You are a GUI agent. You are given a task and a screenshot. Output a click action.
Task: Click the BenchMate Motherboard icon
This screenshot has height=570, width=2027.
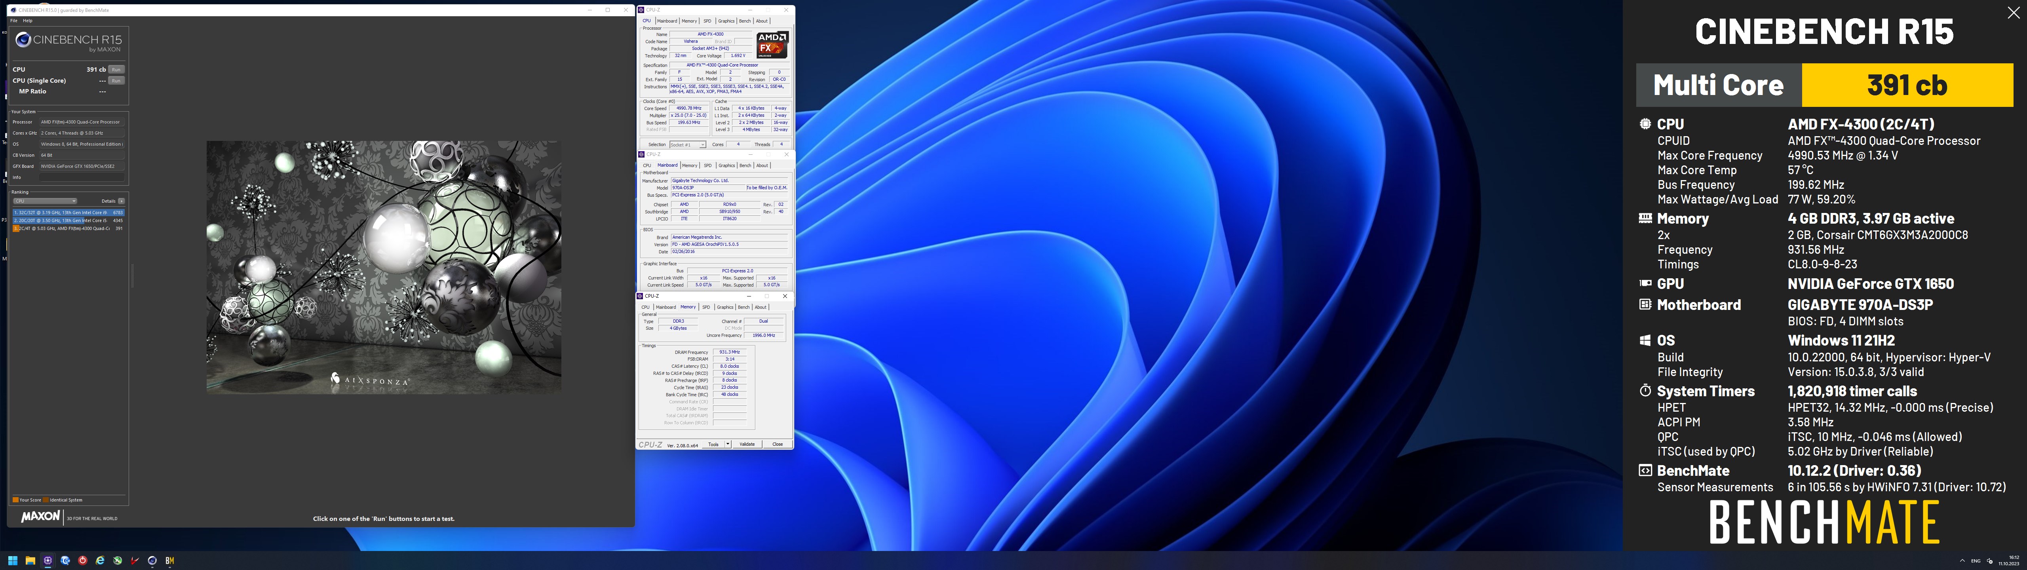[1645, 304]
